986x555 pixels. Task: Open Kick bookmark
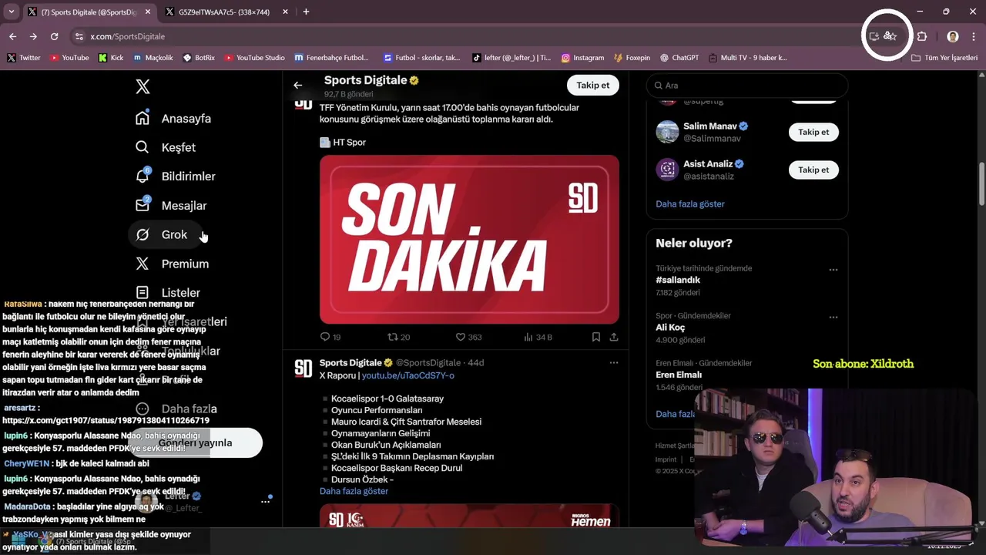tap(110, 58)
